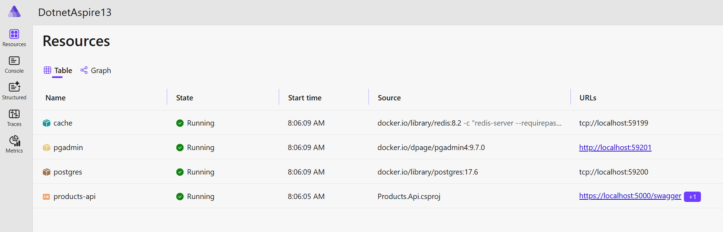Expand the +1 additional URLs badge
The height and width of the screenshot is (232, 723).
coord(692,197)
